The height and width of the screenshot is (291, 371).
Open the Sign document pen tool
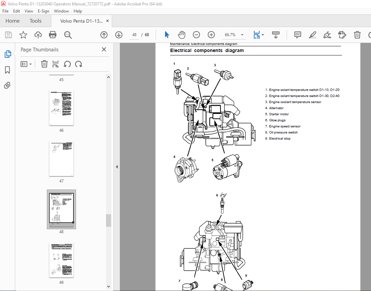coord(327,35)
